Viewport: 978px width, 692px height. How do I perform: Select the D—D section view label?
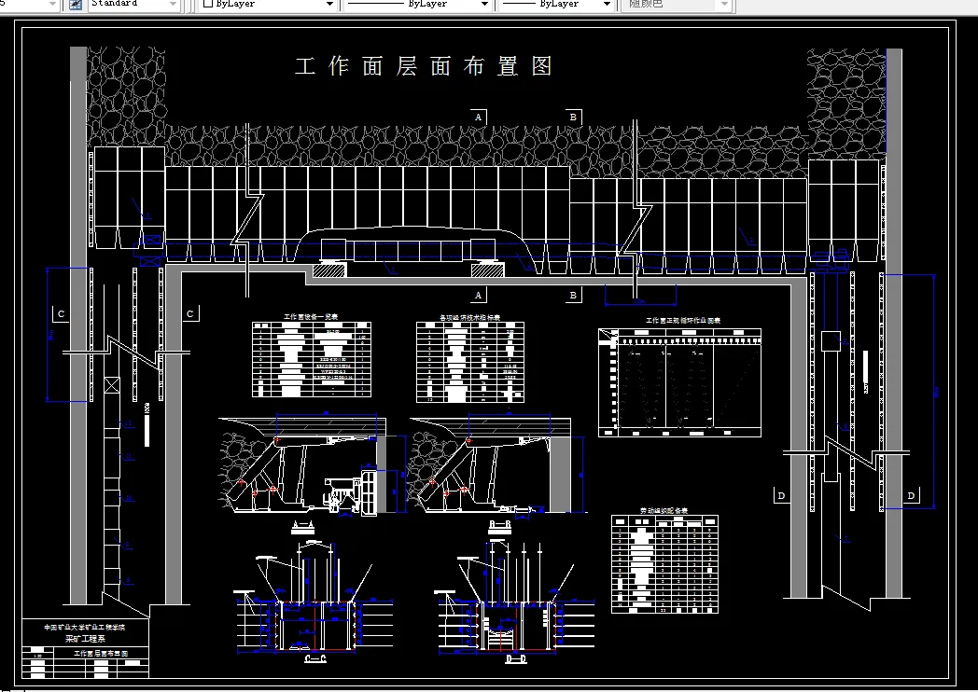(x=516, y=657)
